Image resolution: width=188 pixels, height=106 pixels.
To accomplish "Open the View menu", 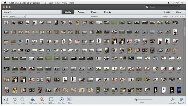I will click(x=64, y=3).
